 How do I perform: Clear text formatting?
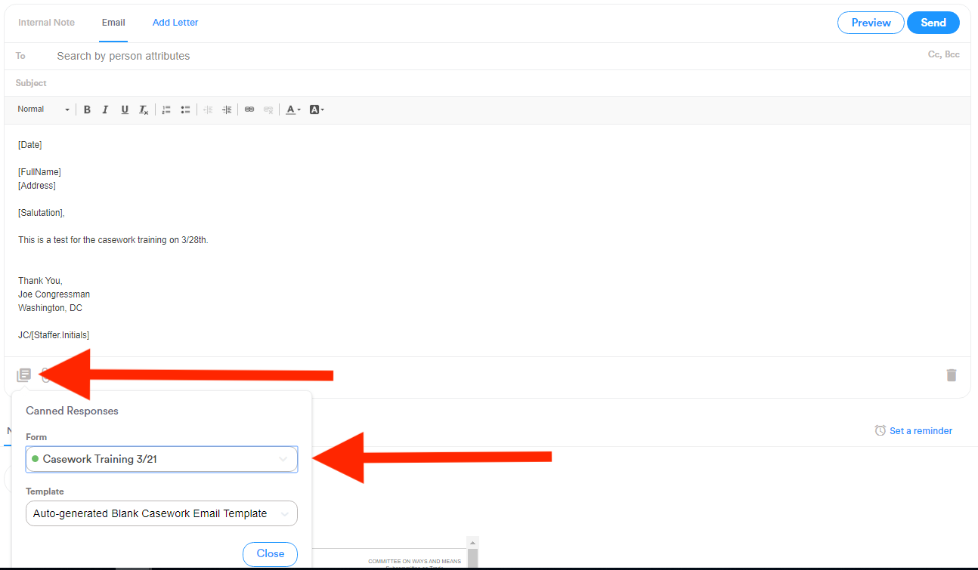click(144, 109)
